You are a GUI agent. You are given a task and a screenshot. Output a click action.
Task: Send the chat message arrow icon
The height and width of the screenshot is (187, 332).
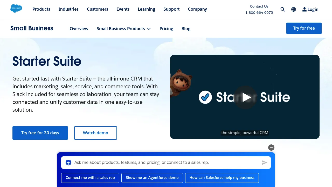(264, 163)
